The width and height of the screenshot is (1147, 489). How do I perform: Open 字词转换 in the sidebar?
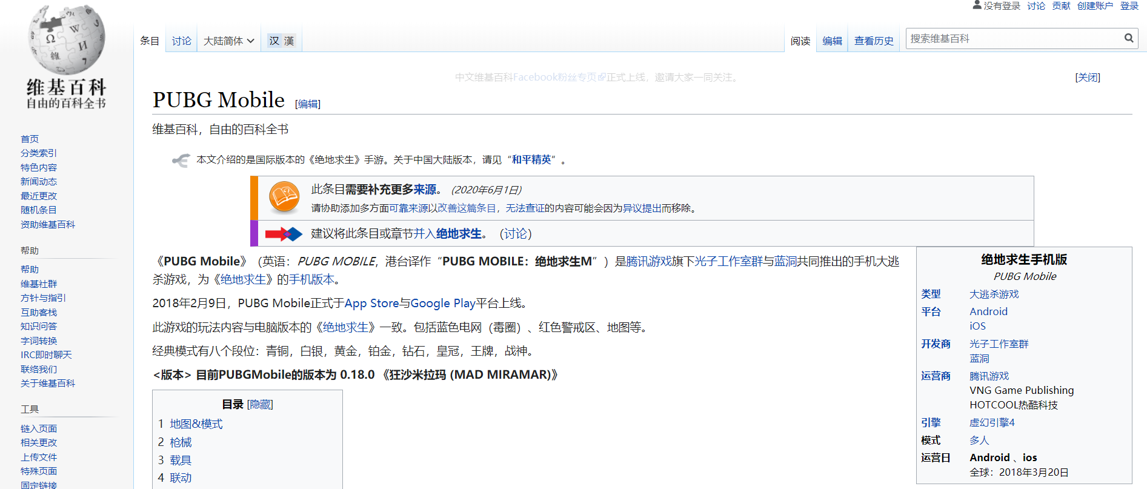tap(39, 341)
